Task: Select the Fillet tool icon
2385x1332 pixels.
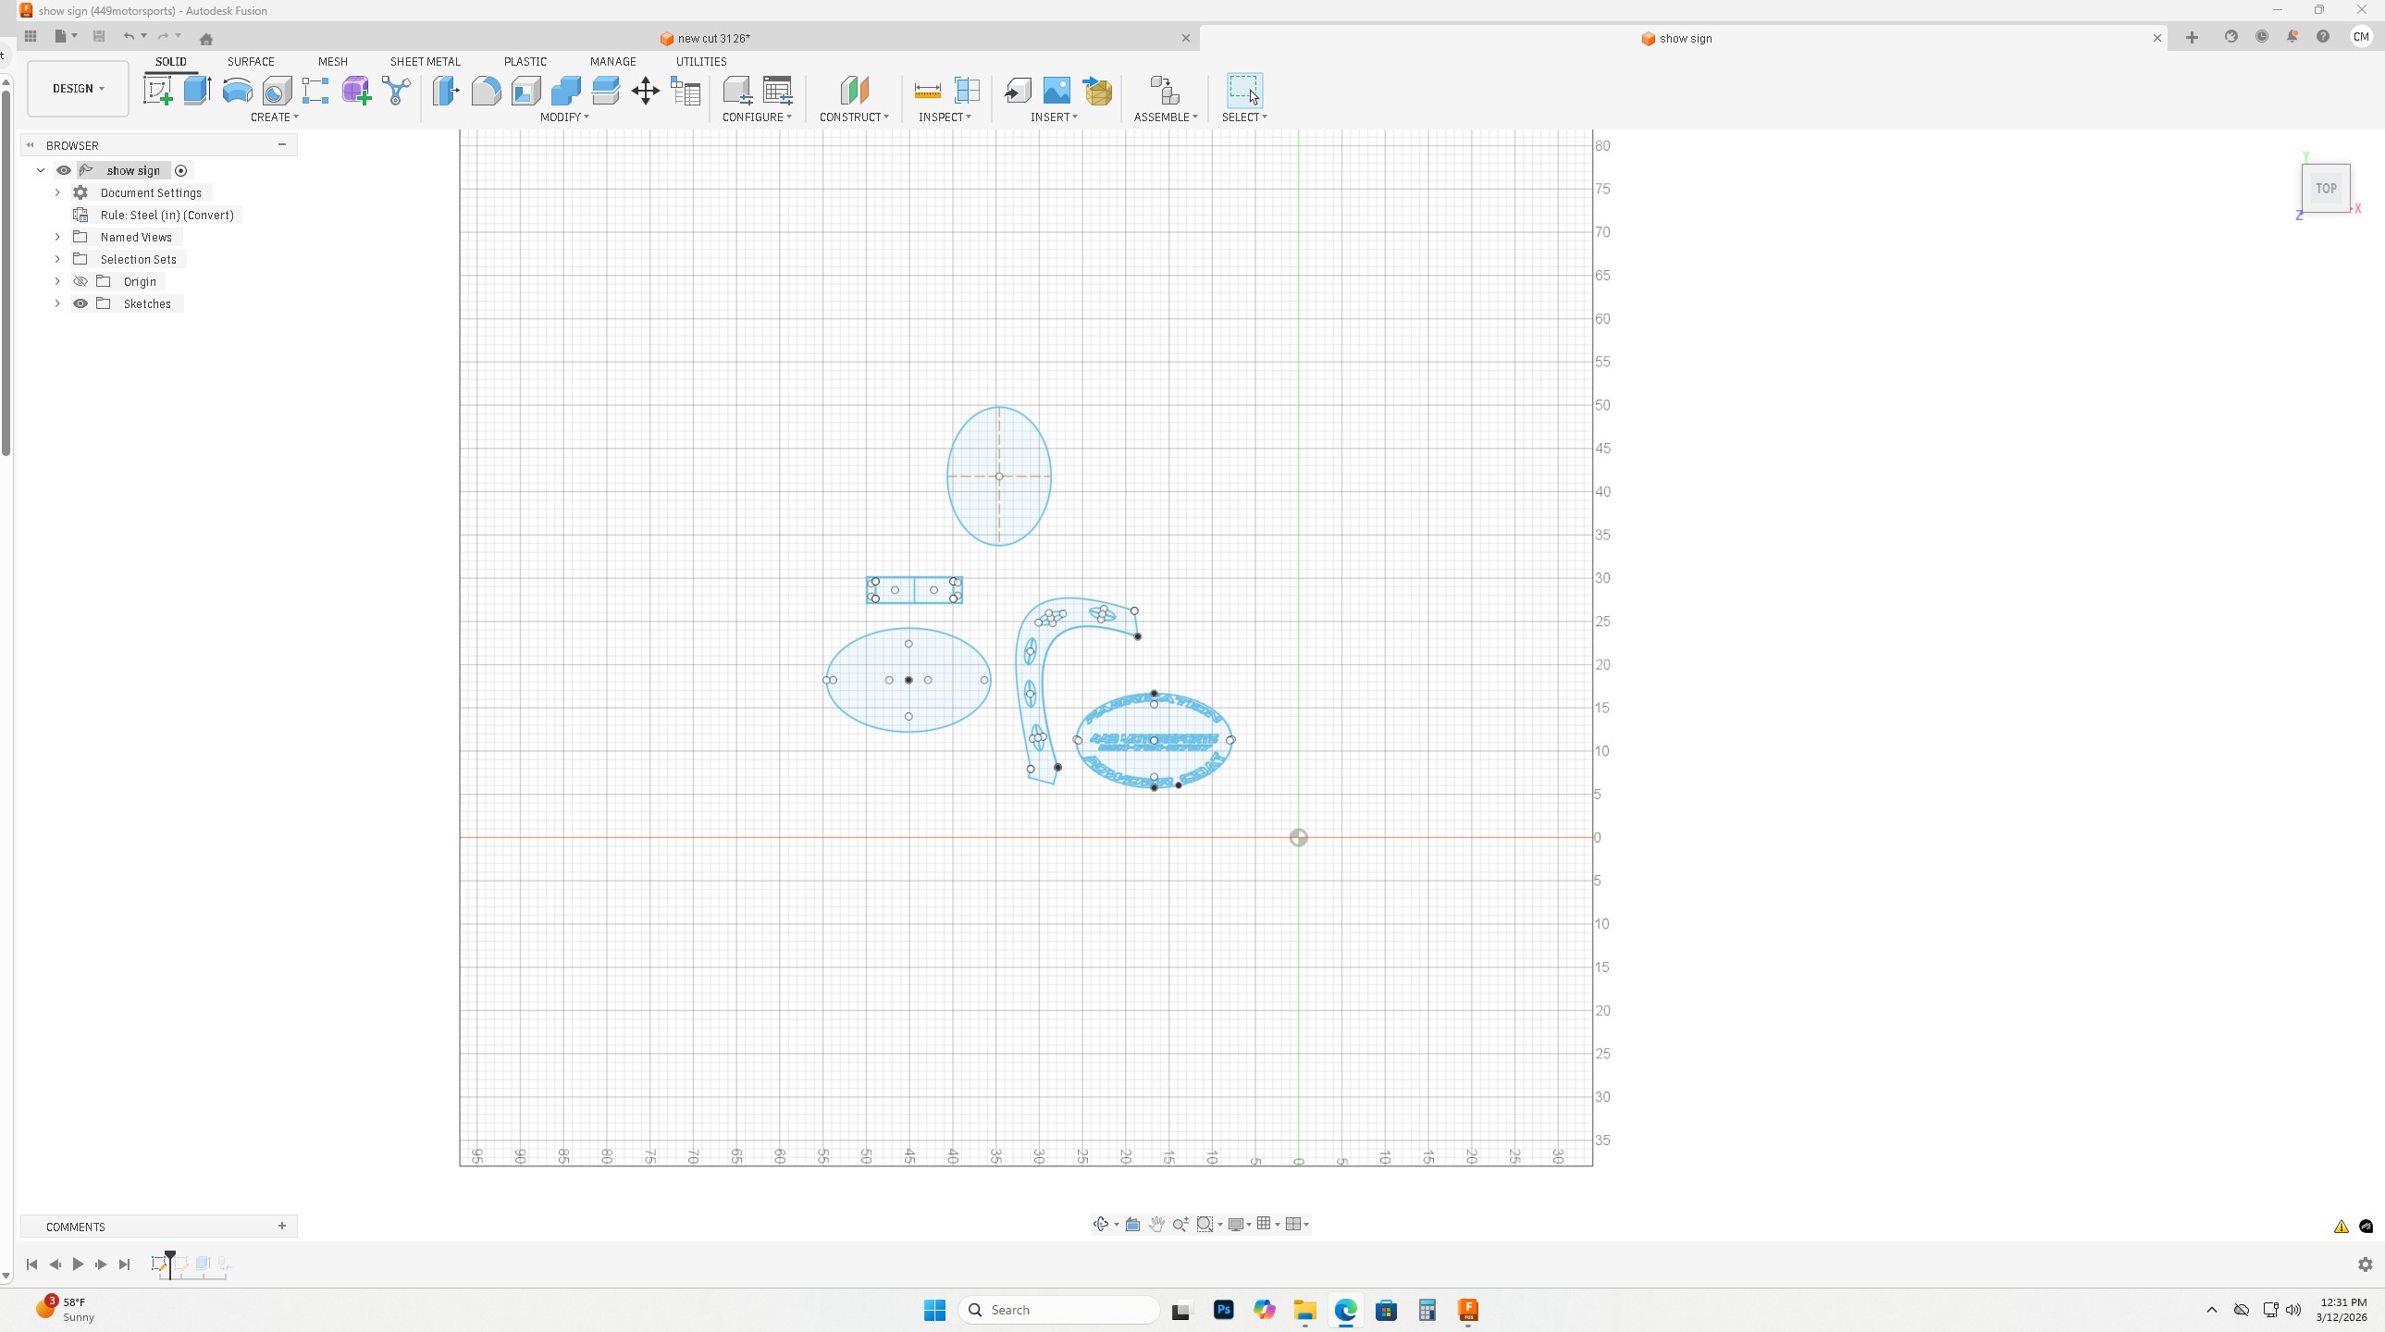Action: [x=486, y=91]
